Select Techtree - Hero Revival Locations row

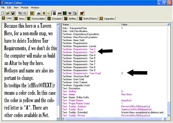click(x=114, y=37)
